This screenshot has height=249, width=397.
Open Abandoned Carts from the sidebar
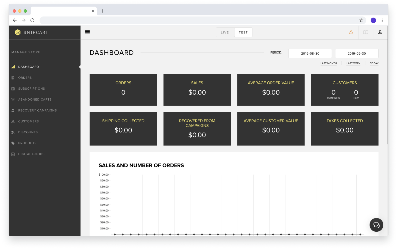tap(13, 99)
